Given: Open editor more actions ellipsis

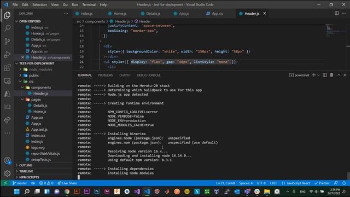Looking at the screenshot, I should 344,13.
